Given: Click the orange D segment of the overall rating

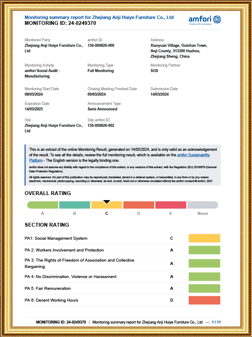Looking at the screenshot, I should pos(139,205).
